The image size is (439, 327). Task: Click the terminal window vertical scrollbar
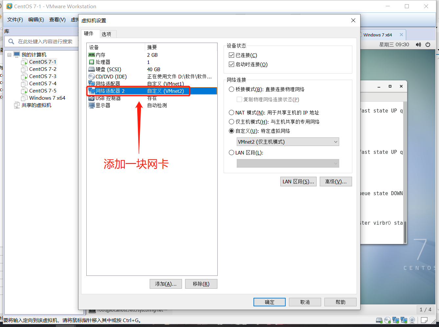pyautogui.click(x=405, y=232)
